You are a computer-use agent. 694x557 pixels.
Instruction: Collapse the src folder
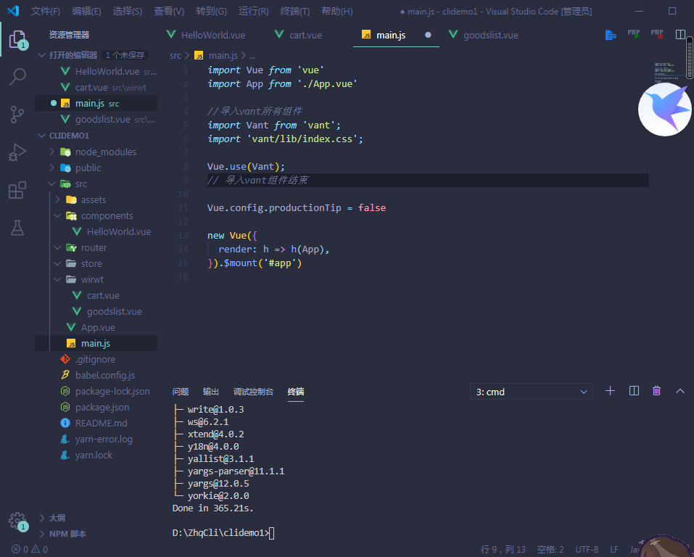tap(51, 183)
